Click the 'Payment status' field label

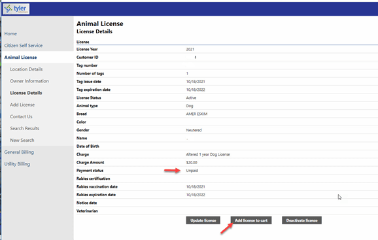tap(90, 171)
